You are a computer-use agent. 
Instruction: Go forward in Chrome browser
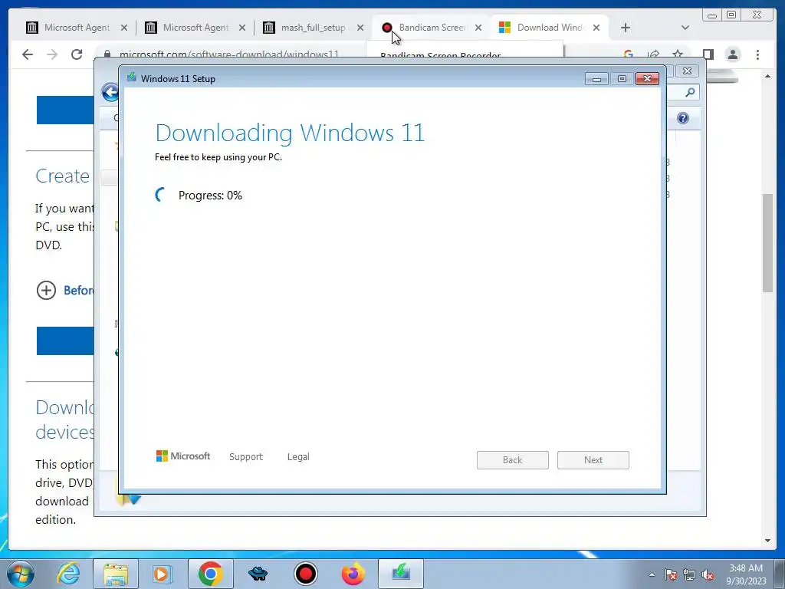52,54
